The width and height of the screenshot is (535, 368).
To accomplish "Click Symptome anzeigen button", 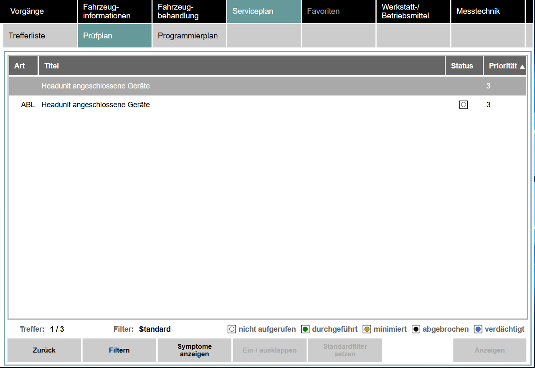I will [194, 350].
